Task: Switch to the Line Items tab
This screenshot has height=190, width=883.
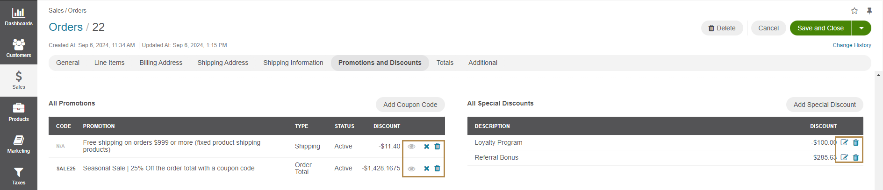Action: coord(109,63)
